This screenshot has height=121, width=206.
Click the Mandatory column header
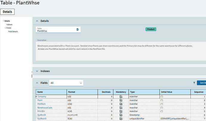click(121, 92)
